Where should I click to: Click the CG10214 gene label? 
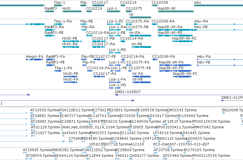click(128, 3)
